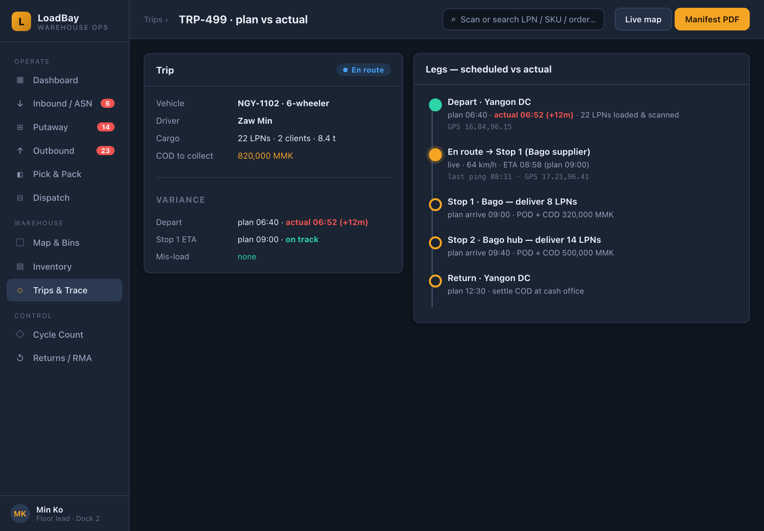Image resolution: width=764 pixels, height=531 pixels.
Task: Click the Trips & Trace target icon
Action: coord(20,290)
